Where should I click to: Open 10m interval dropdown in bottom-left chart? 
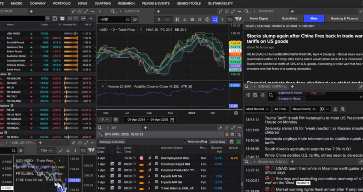pyautogui.click(x=46, y=151)
